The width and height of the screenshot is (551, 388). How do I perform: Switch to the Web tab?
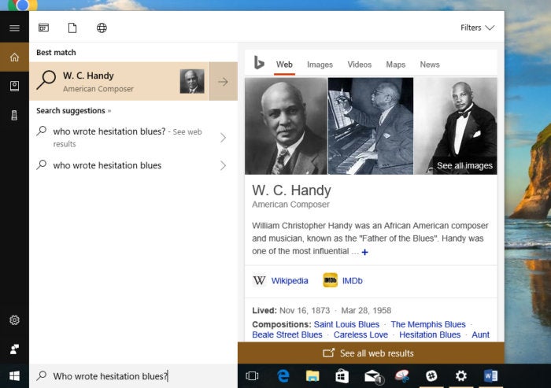(284, 65)
